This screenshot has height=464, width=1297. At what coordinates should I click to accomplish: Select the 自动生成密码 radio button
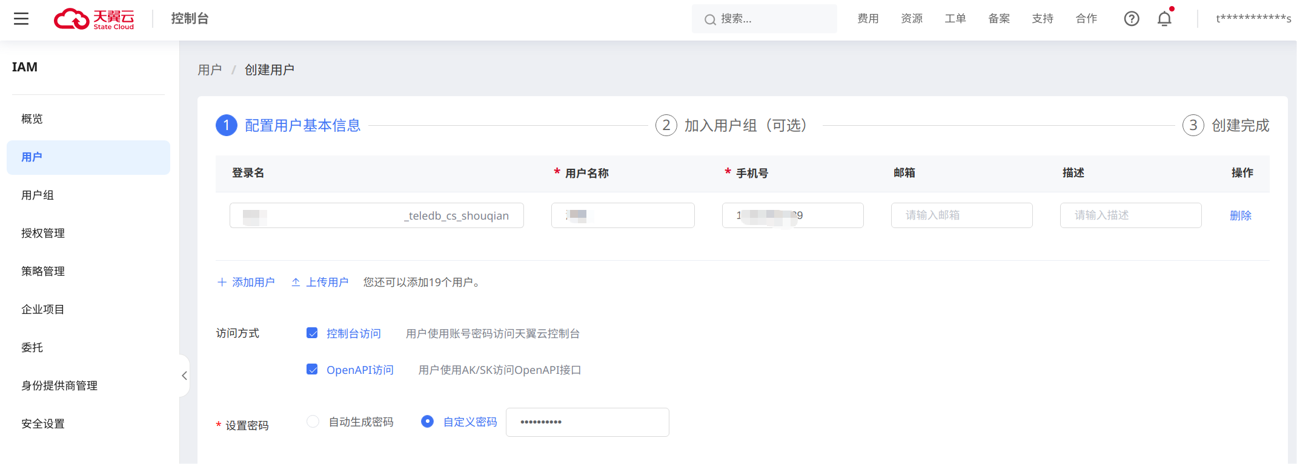(313, 421)
